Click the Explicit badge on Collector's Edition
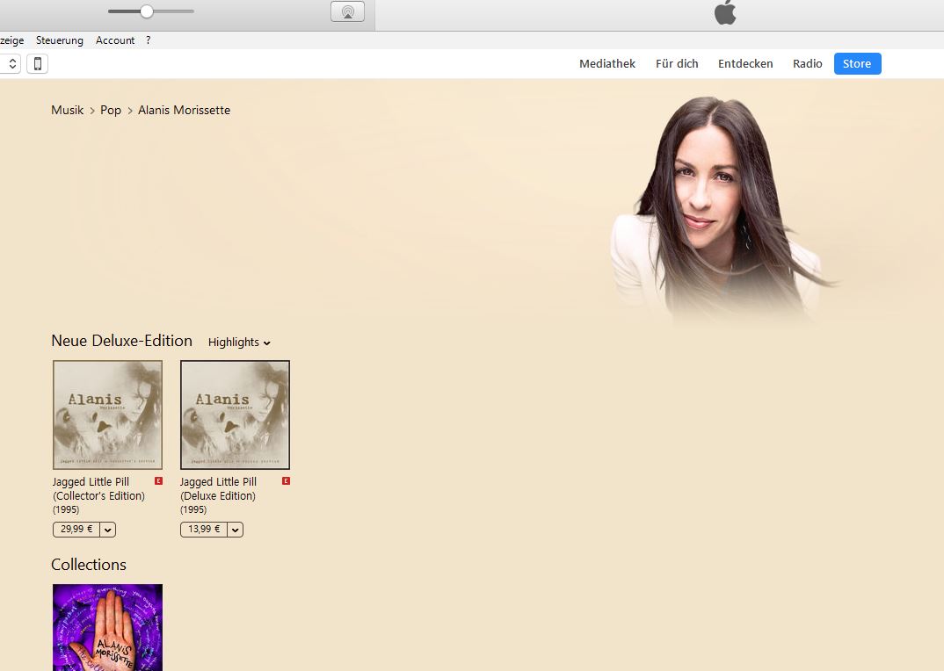944x671 pixels. click(x=159, y=480)
